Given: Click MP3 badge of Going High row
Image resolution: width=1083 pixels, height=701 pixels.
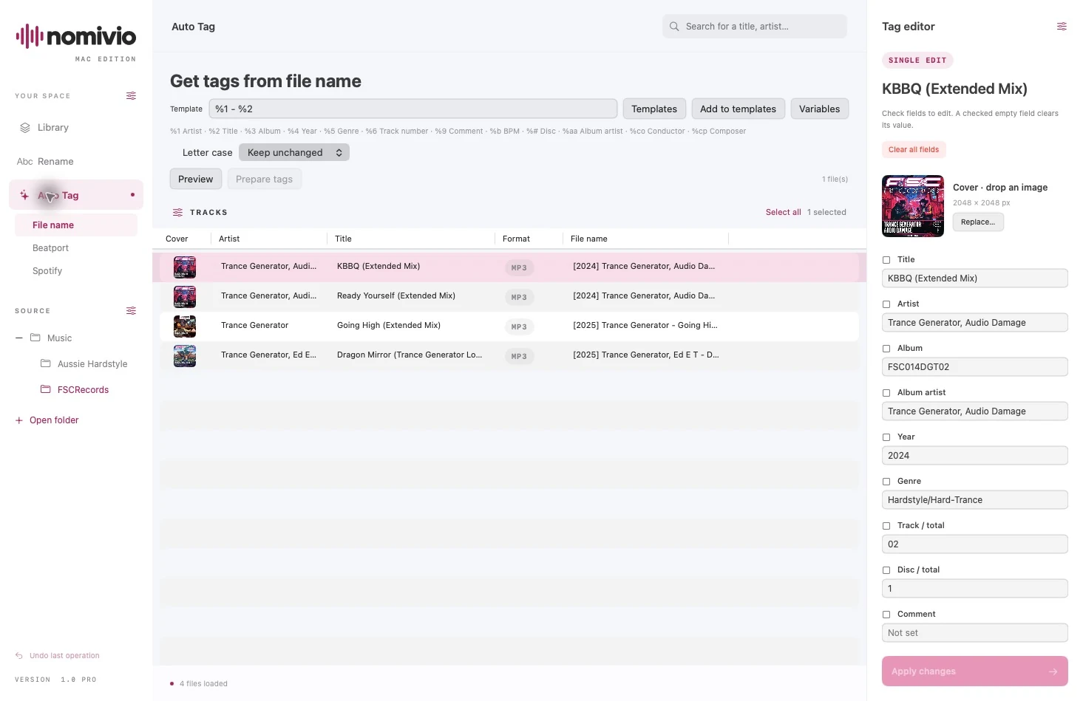Looking at the screenshot, I should click(519, 326).
